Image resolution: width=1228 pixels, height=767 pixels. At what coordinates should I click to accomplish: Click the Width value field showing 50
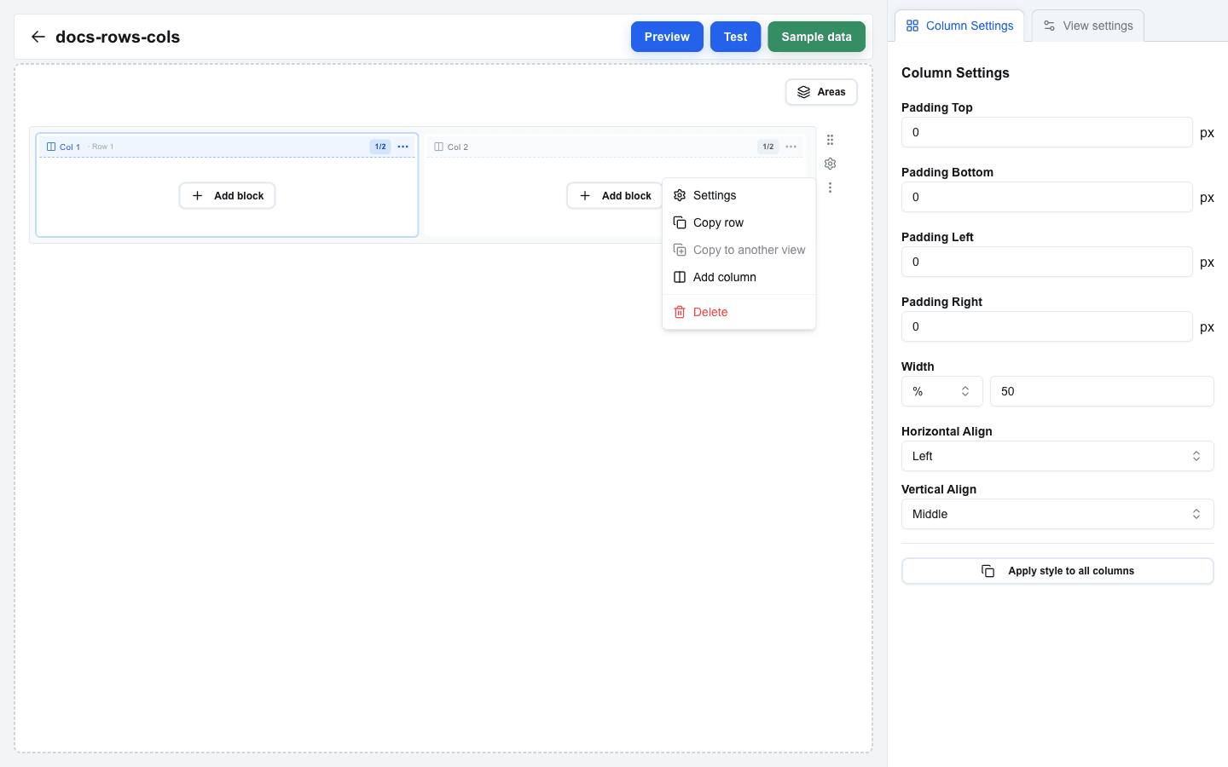pyautogui.click(x=1102, y=391)
